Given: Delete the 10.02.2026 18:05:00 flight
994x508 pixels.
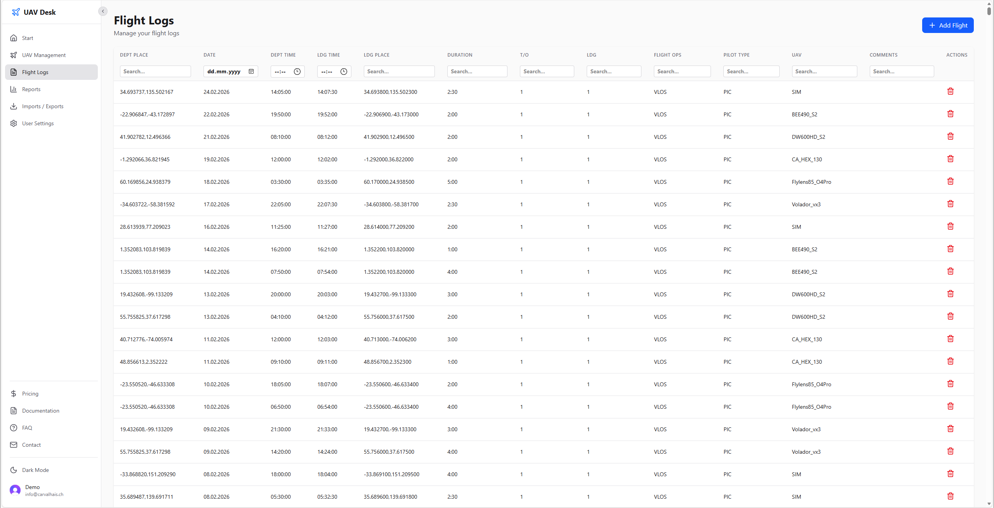Looking at the screenshot, I should (951, 384).
